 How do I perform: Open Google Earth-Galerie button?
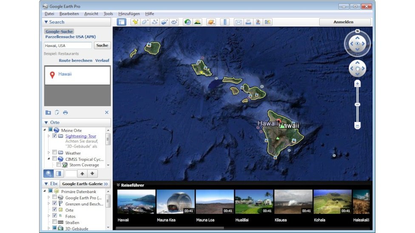coord(85,184)
